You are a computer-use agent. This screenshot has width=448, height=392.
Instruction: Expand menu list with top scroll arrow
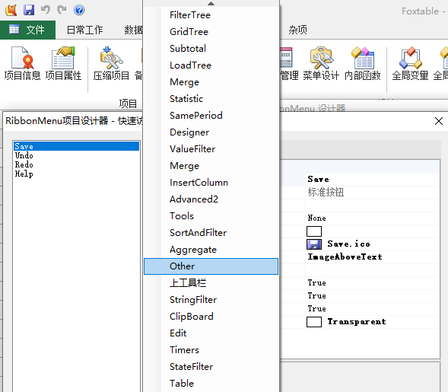[x=211, y=4]
